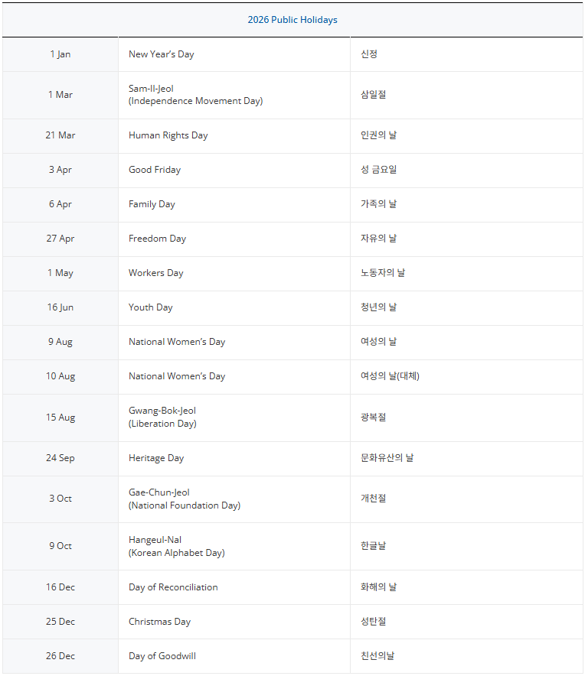Image resolution: width=585 pixels, height=676 pixels.
Task: Select the 1 Jan date cell
Action: pyautogui.click(x=60, y=54)
